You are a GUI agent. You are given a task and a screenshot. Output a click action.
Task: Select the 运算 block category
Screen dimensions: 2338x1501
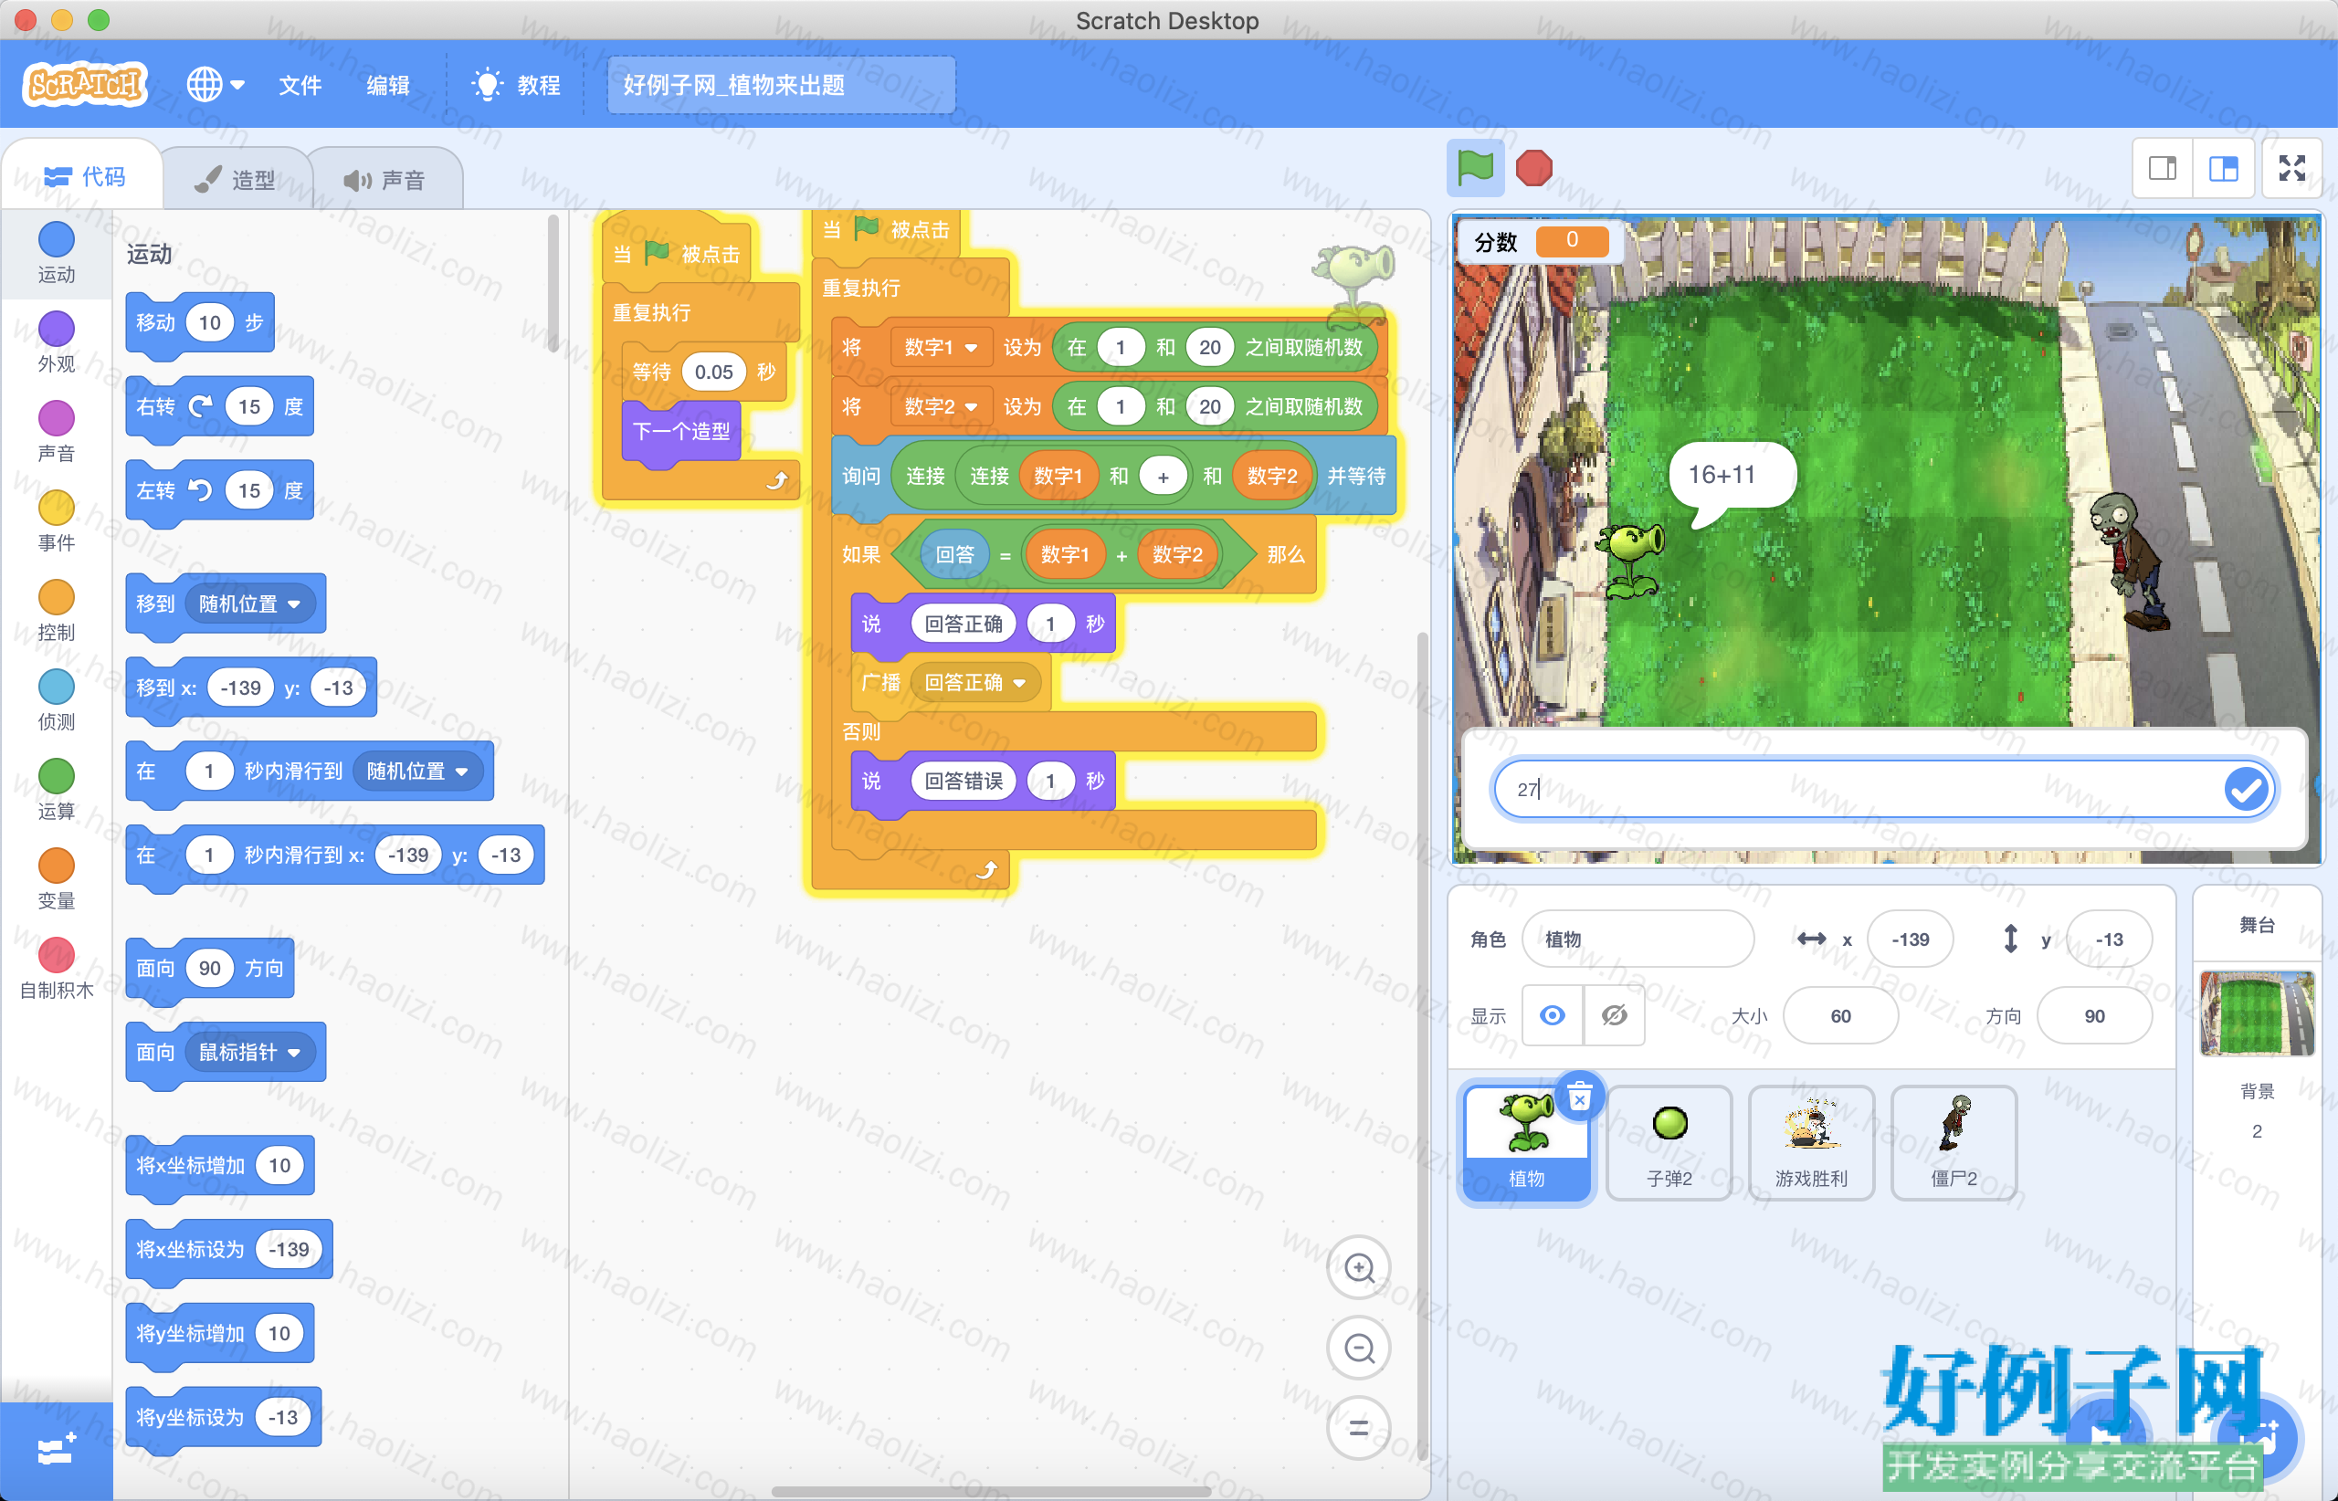[x=56, y=792]
